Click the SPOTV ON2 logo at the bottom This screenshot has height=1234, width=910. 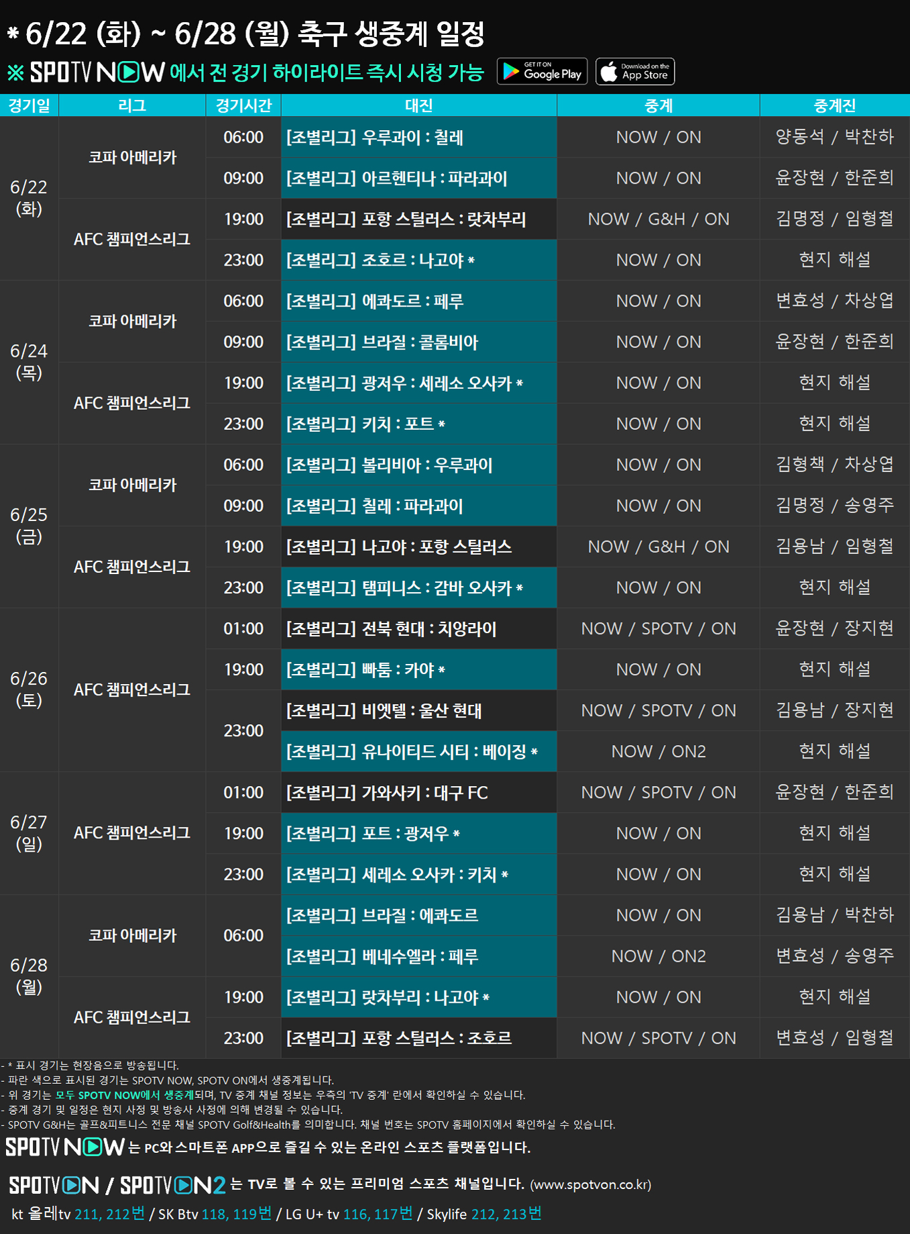(172, 1185)
